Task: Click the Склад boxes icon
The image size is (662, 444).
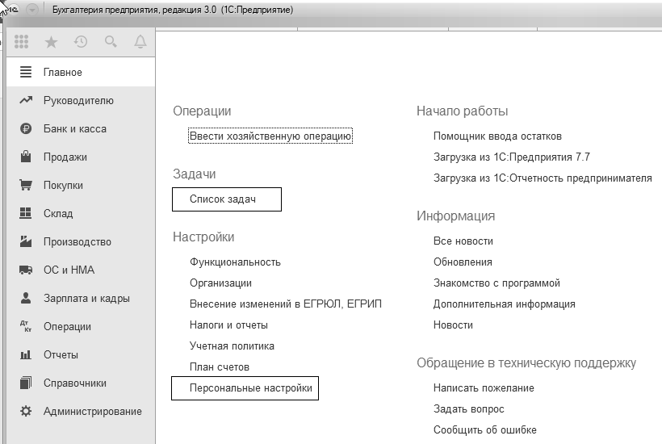Action: coord(26,213)
